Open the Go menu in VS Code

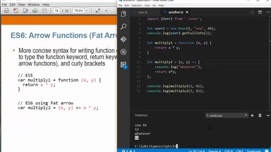[154, 5]
